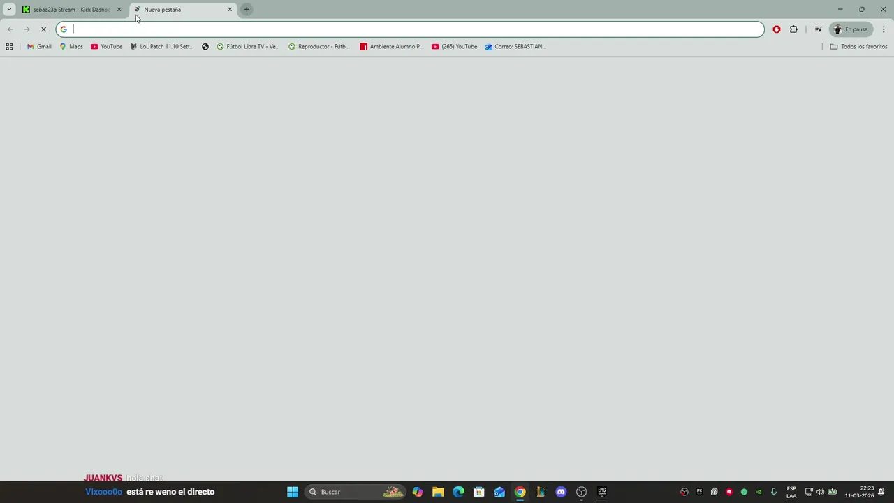Image resolution: width=894 pixels, height=503 pixels.
Task: Click the green circle tray icon
Action: pos(744,492)
